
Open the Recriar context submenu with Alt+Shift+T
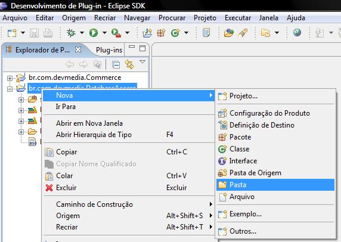point(129,227)
